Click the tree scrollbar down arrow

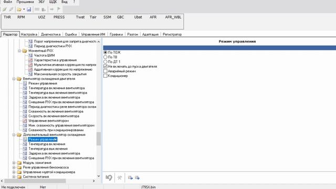99,176
